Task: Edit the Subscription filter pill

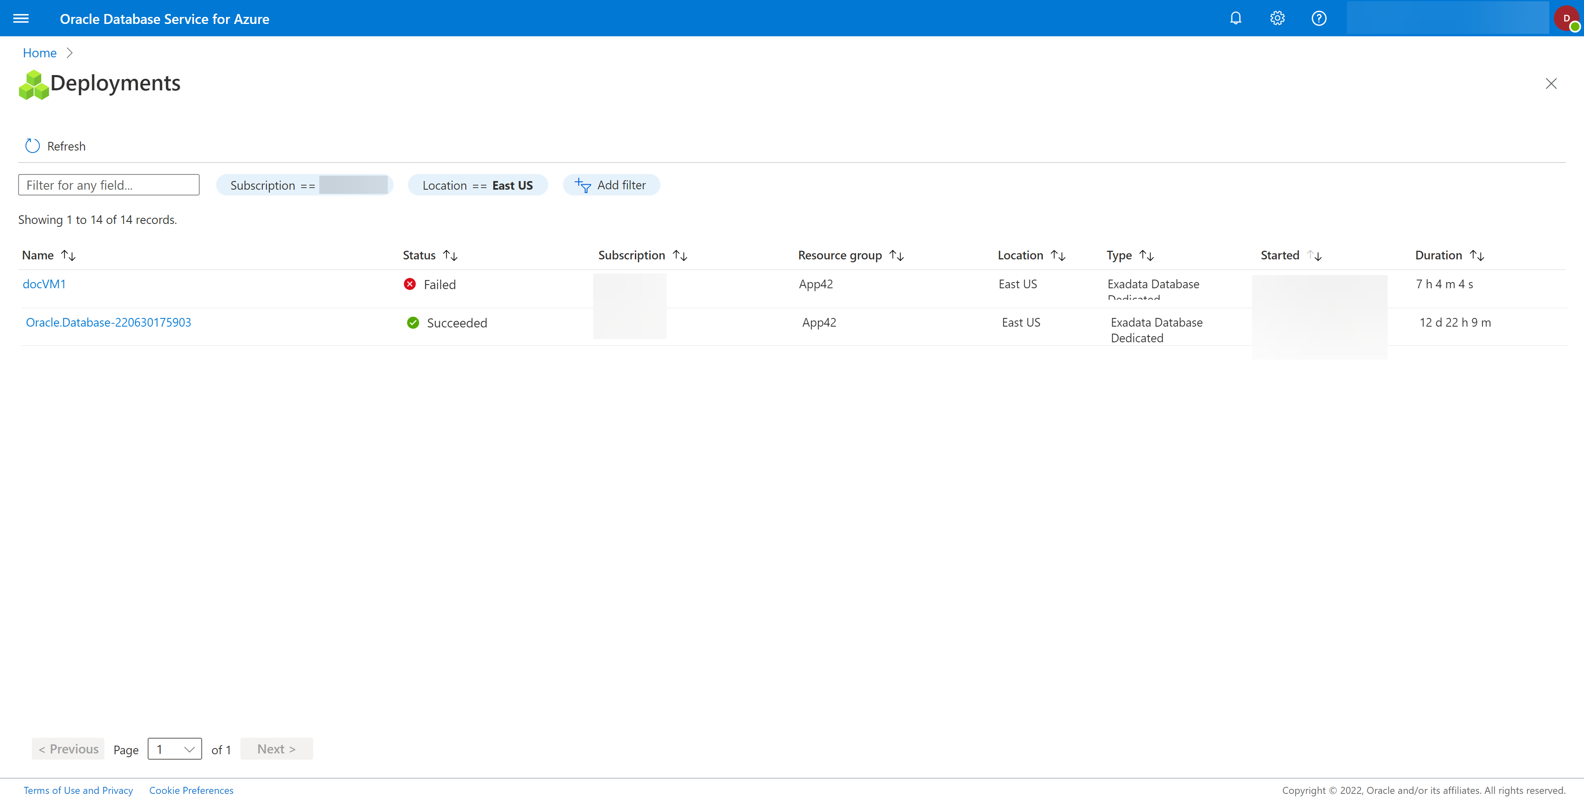Action: [x=304, y=185]
